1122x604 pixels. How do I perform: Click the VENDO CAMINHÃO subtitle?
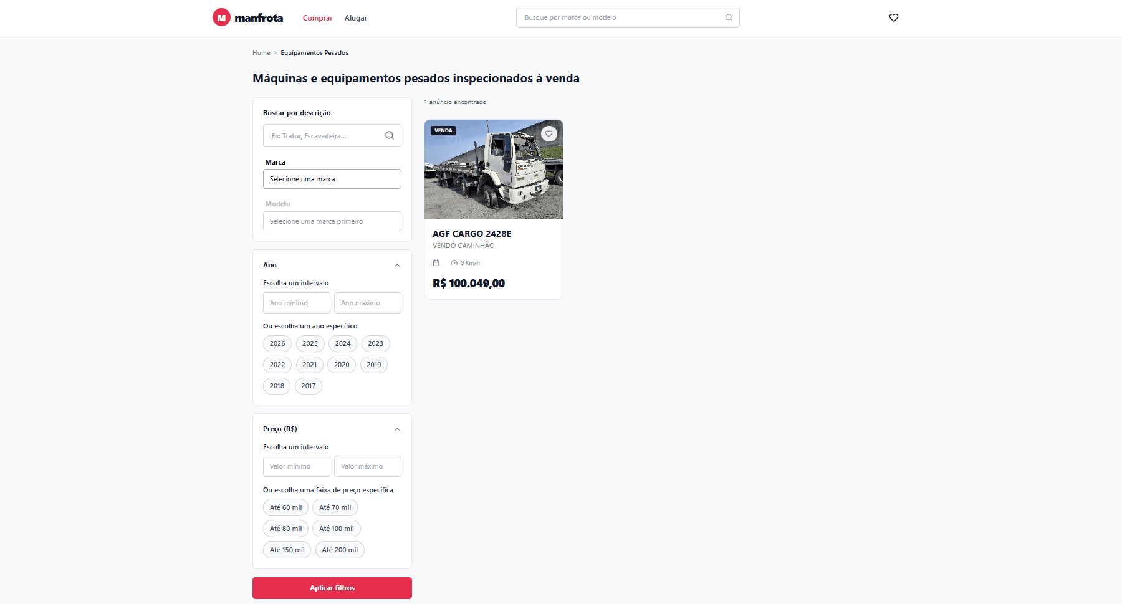[464, 246]
